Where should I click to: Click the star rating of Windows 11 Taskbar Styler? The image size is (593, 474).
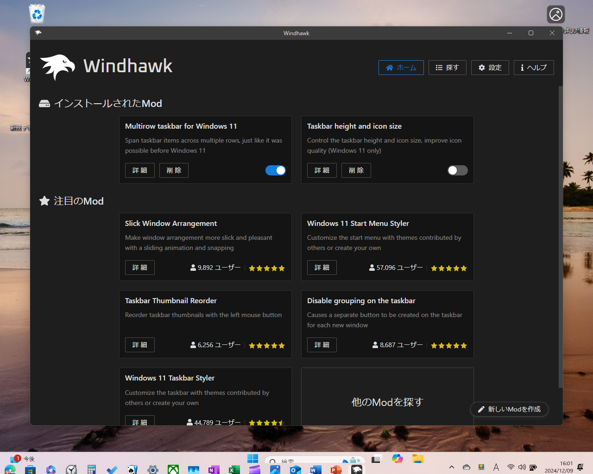(266, 422)
